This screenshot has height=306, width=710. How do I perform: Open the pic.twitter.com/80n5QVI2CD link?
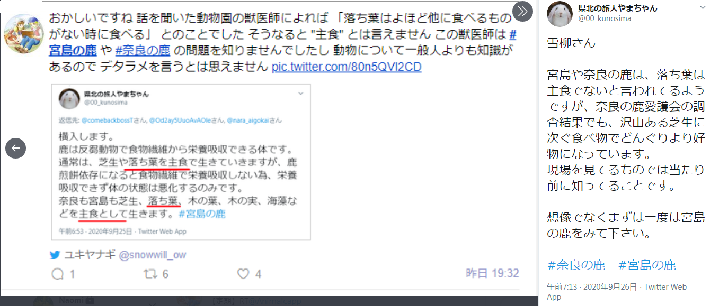[347, 67]
